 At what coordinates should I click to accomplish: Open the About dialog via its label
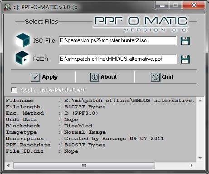tap(109, 77)
